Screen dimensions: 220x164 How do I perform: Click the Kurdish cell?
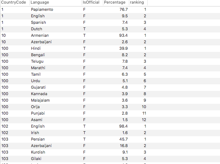click(38, 152)
